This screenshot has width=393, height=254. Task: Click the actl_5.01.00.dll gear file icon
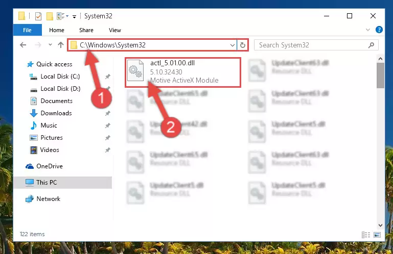click(x=135, y=70)
